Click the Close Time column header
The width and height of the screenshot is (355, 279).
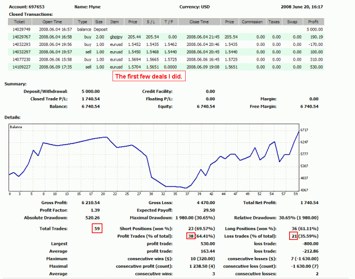[199, 22]
